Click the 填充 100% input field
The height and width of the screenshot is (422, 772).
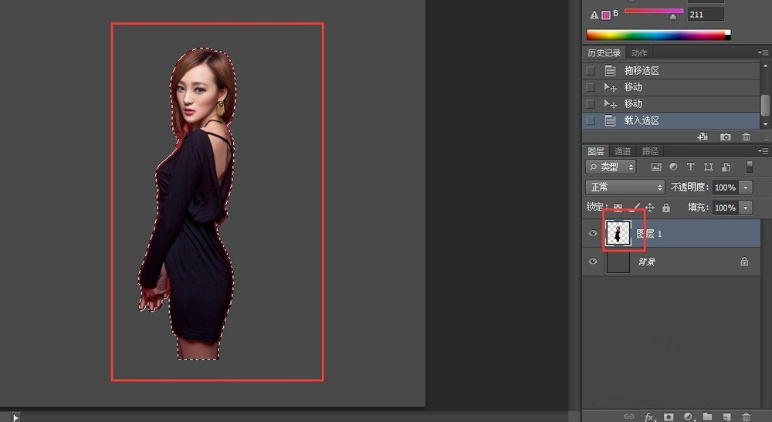[725, 208]
